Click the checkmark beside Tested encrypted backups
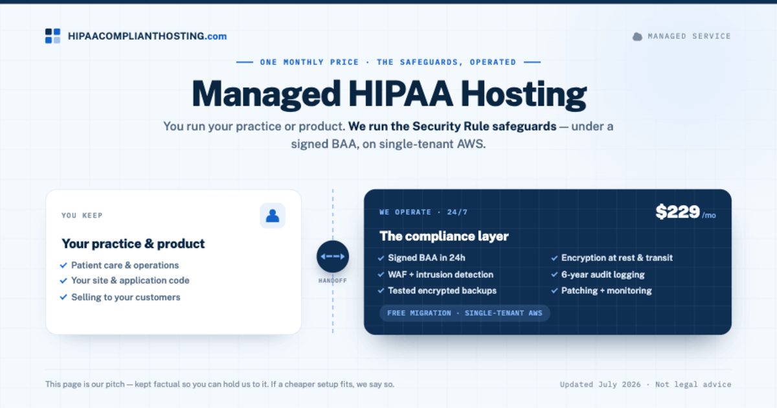The width and height of the screenshot is (777, 408). pos(381,291)
